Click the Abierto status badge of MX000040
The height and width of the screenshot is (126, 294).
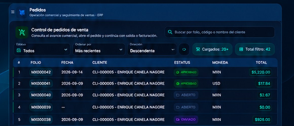click(x=186, y=95)
